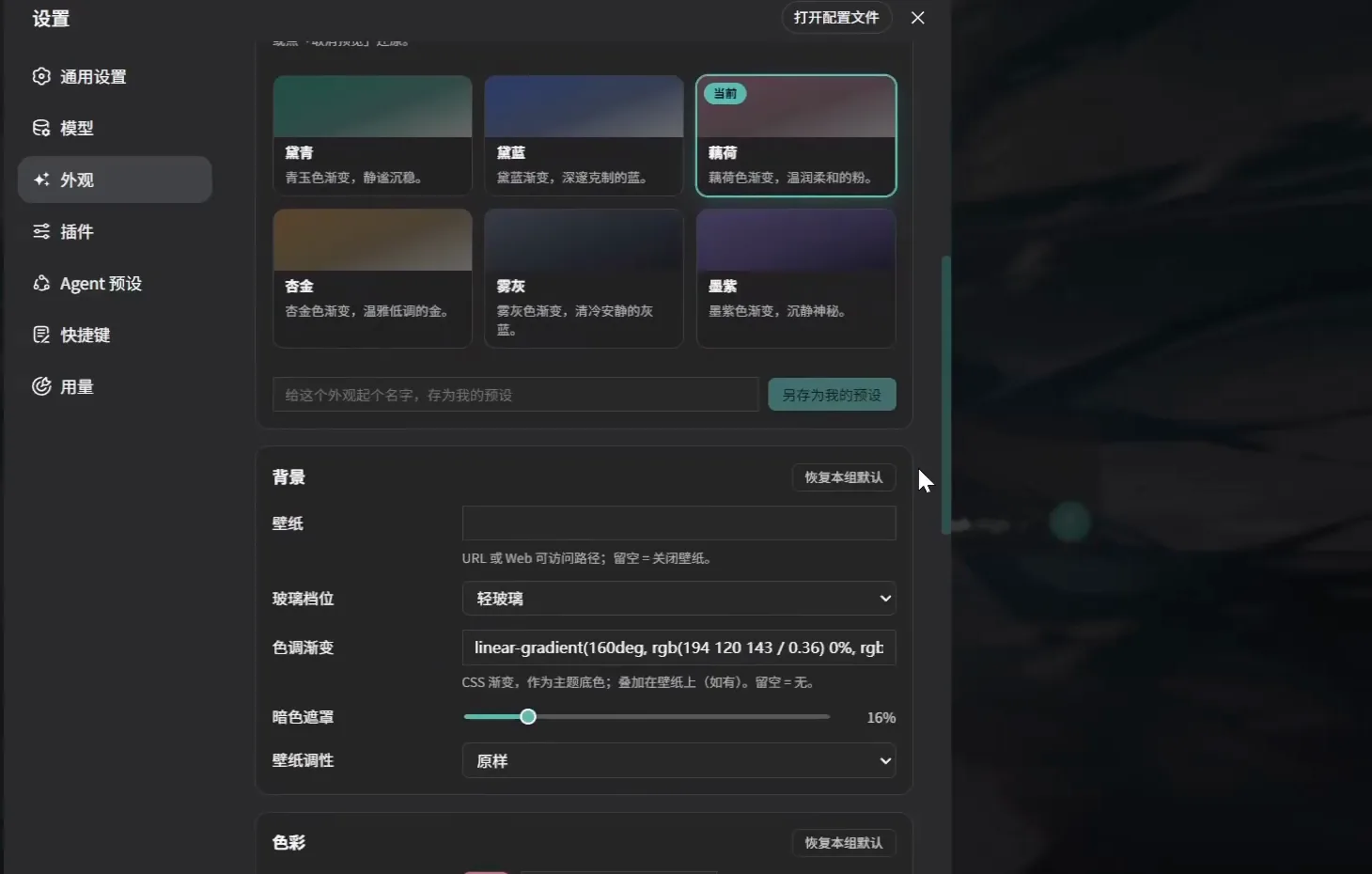Click 另存为我的预设 button
The height and width of the screenshot is (874, 1372).
pos(832,395)
